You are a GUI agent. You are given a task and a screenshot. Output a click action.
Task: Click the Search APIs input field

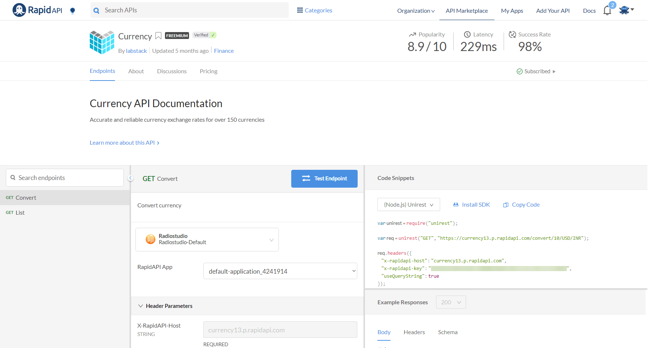[x=189, y=10]
